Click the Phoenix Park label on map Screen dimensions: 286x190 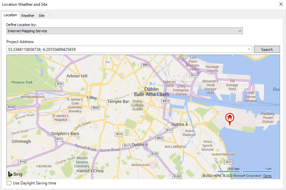point(22,82)
